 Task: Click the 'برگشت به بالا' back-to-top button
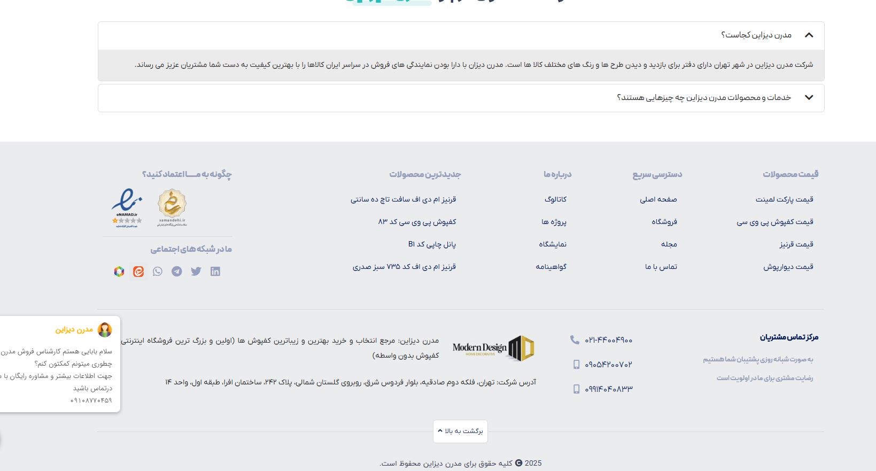[x=460, y=431]
